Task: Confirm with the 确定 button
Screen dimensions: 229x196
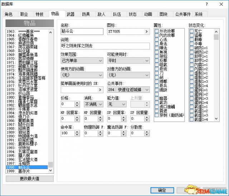Action: coord(162,190)
